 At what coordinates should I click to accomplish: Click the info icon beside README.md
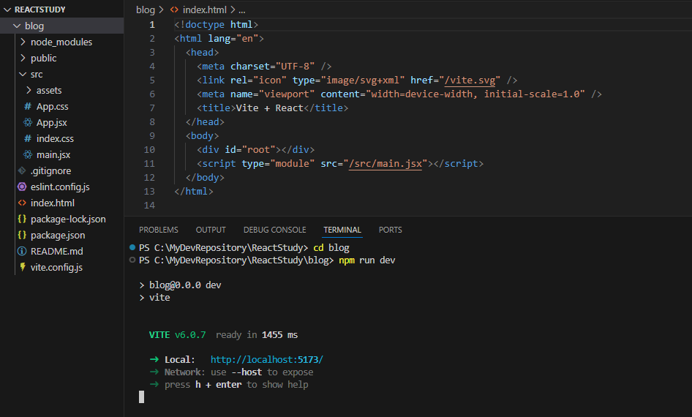click(x=22, y=251)
